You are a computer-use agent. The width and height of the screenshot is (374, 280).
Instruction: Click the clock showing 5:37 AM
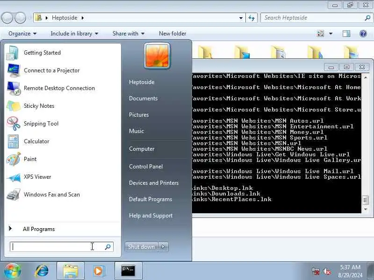tap(350, 267)
